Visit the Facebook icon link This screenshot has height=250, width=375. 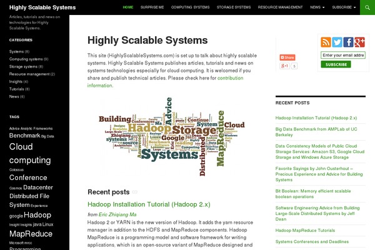[x=348, y=42]
